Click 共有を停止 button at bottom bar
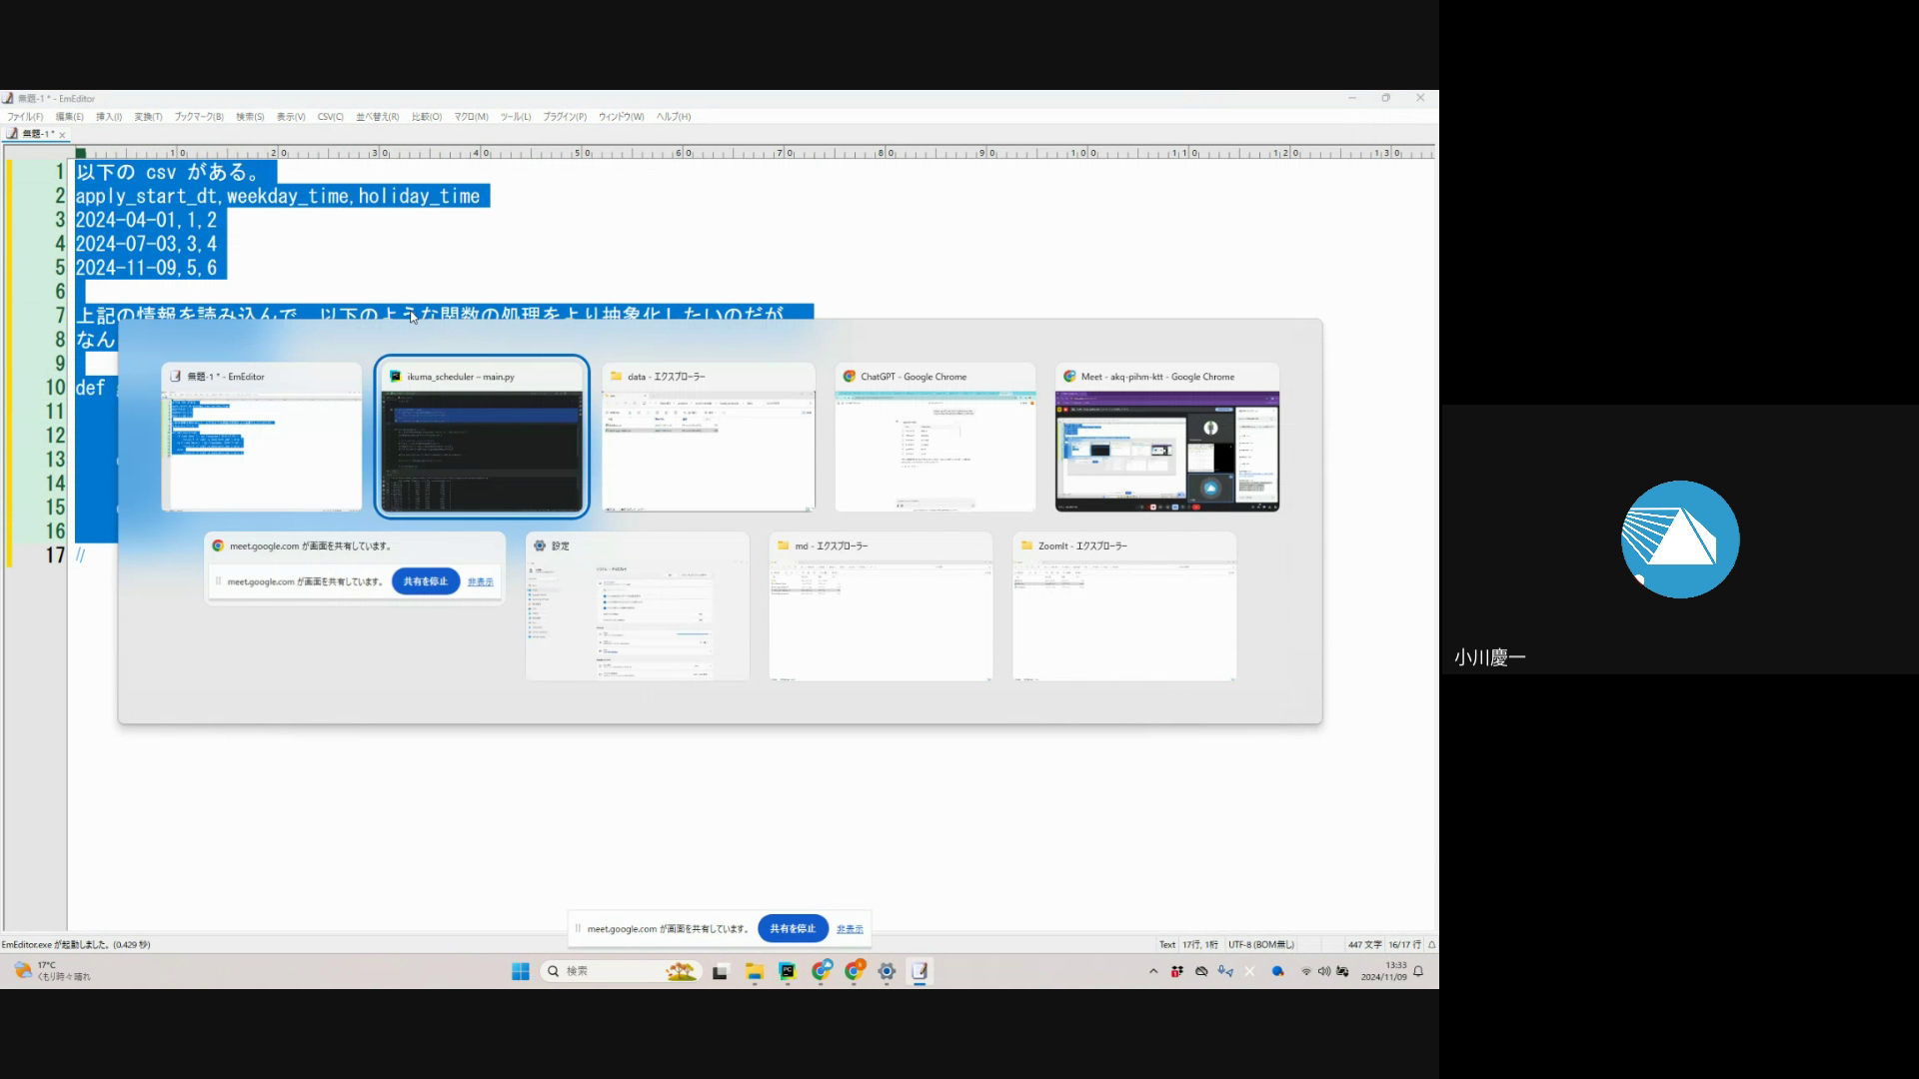This screenshot has width=1919, height=1079. pyautogui.click(x=793, y=928)
